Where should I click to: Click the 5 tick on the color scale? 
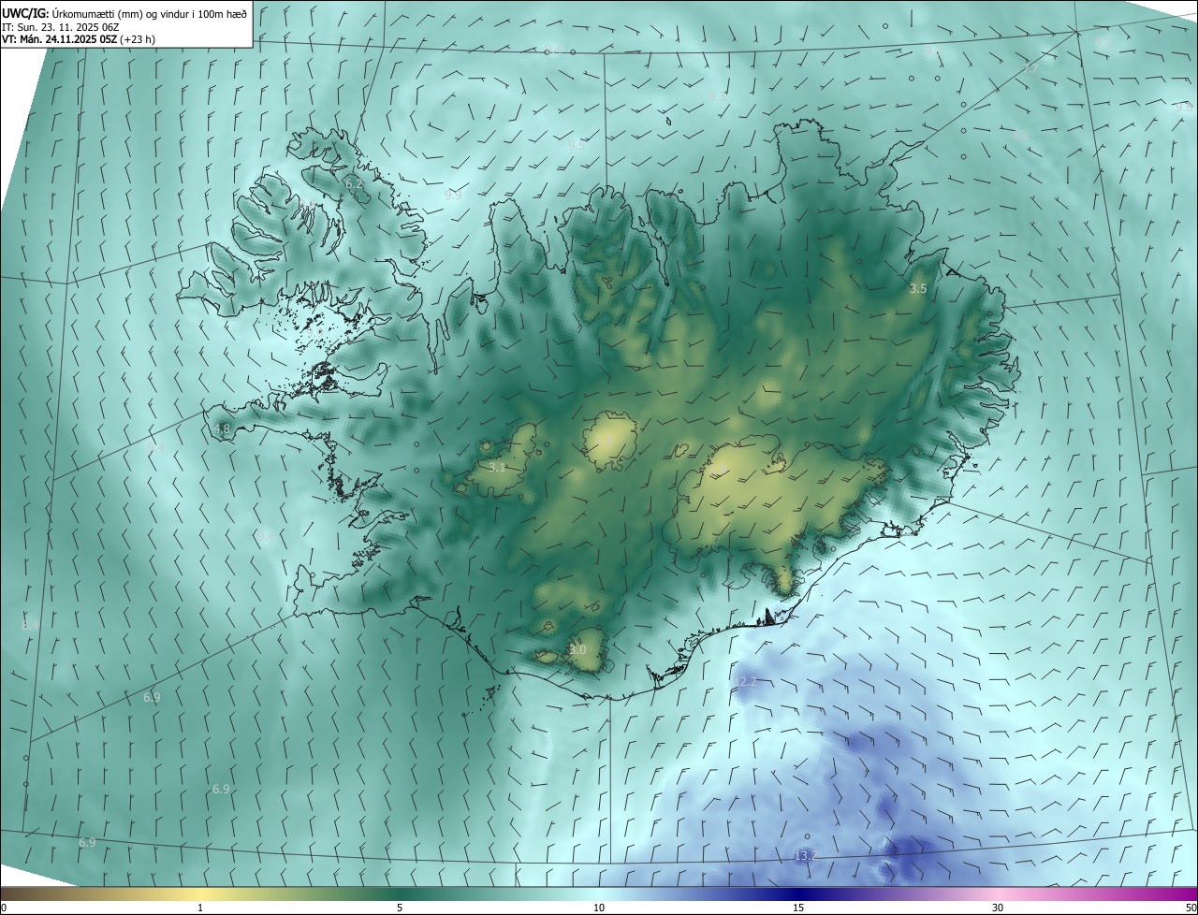400,908
